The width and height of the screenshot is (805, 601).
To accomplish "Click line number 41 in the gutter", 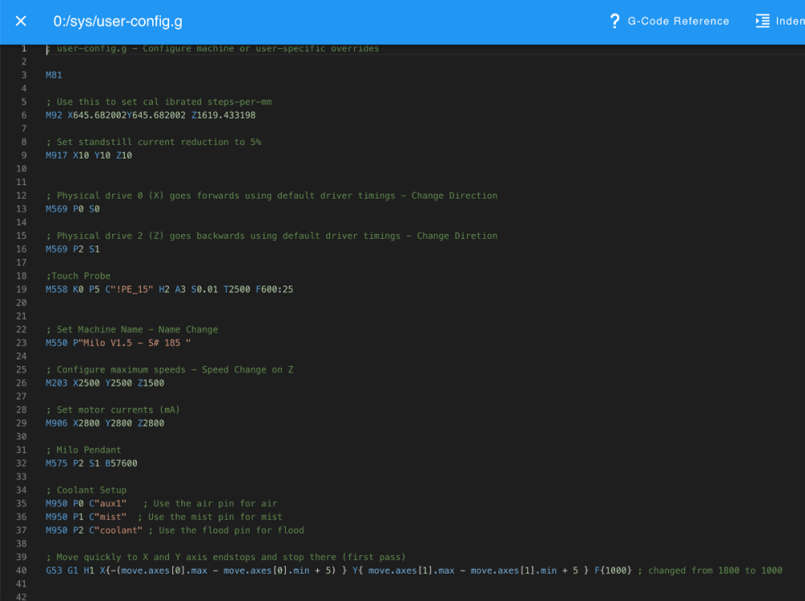I will 21,583.
